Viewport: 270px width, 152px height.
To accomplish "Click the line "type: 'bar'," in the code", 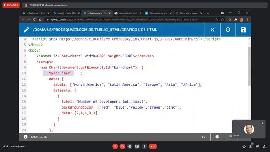I will tap(61, 73).
